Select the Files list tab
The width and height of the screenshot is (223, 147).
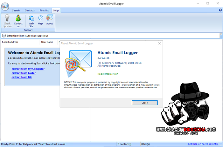pyautogui.click(x=44, y=10)
